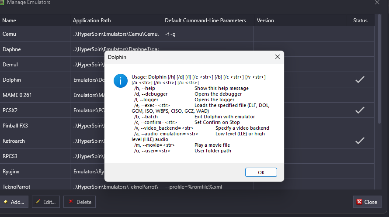This screenshot has height=217, width=389.
Task: Click the Status column header
Action: pos(360,21)
